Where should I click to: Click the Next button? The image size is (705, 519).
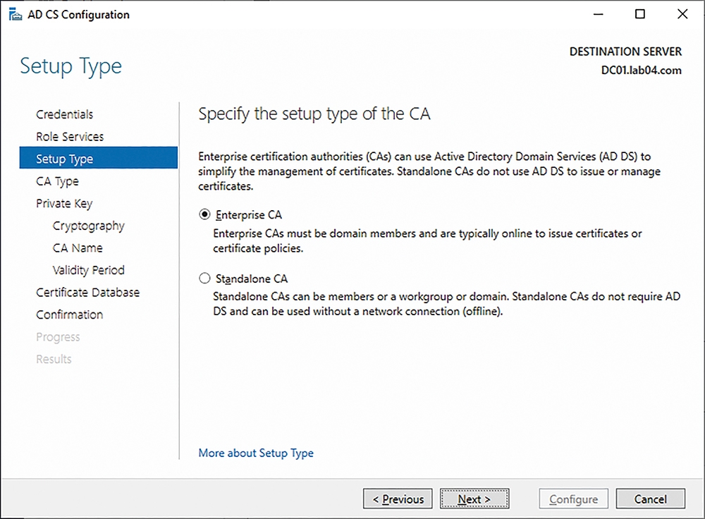click(x=474, y=499)
